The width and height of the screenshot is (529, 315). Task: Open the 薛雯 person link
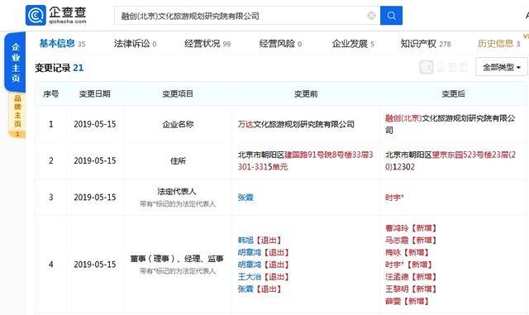393,301
